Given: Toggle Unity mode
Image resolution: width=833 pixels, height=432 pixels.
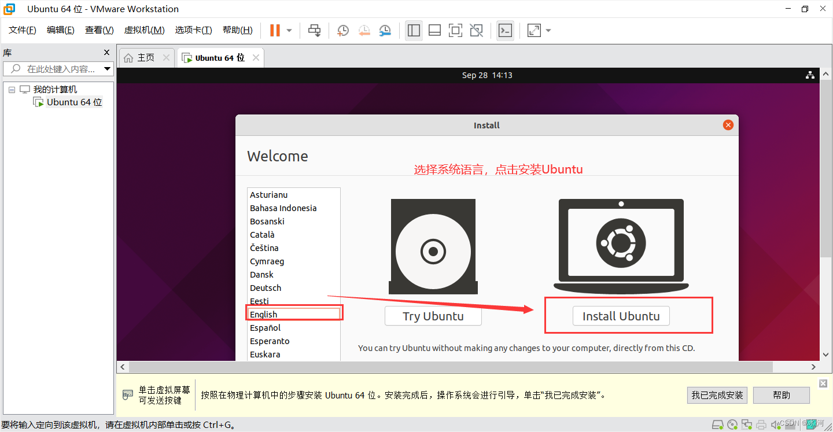Looking at the screenshot, I should (x=476, y=30).
